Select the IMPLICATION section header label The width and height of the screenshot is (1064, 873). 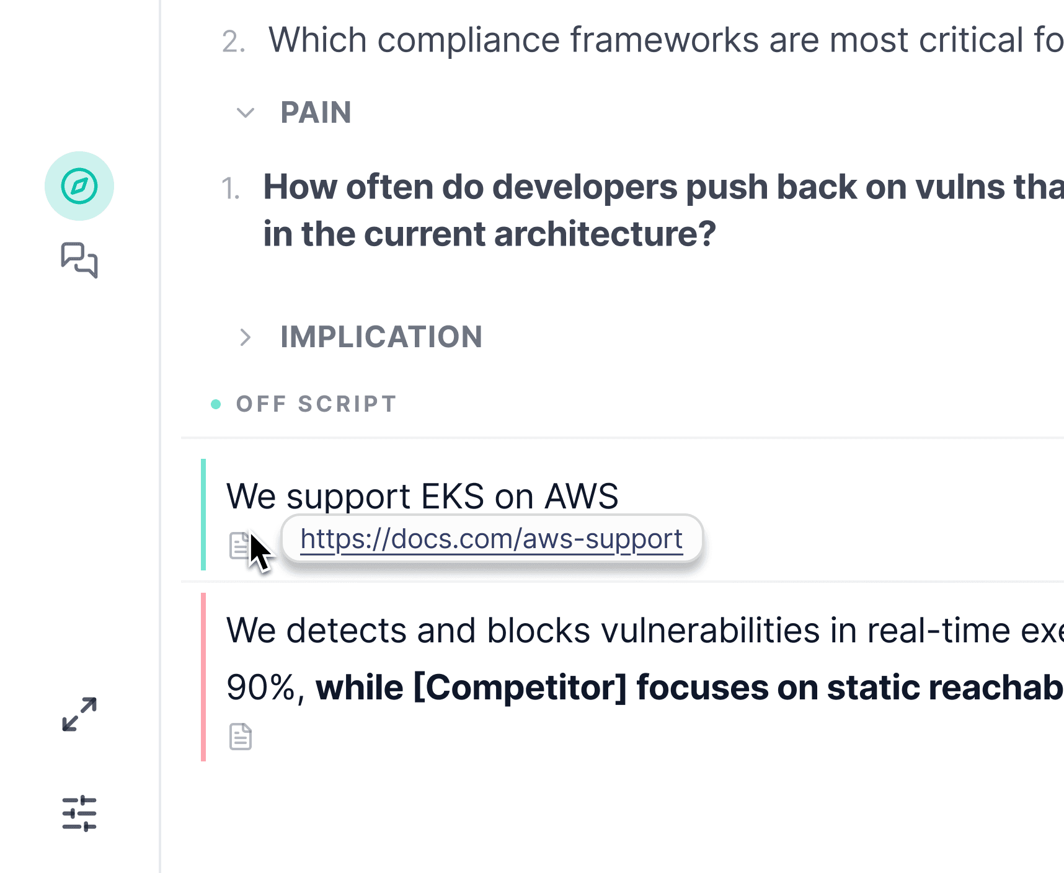[381, 337]
